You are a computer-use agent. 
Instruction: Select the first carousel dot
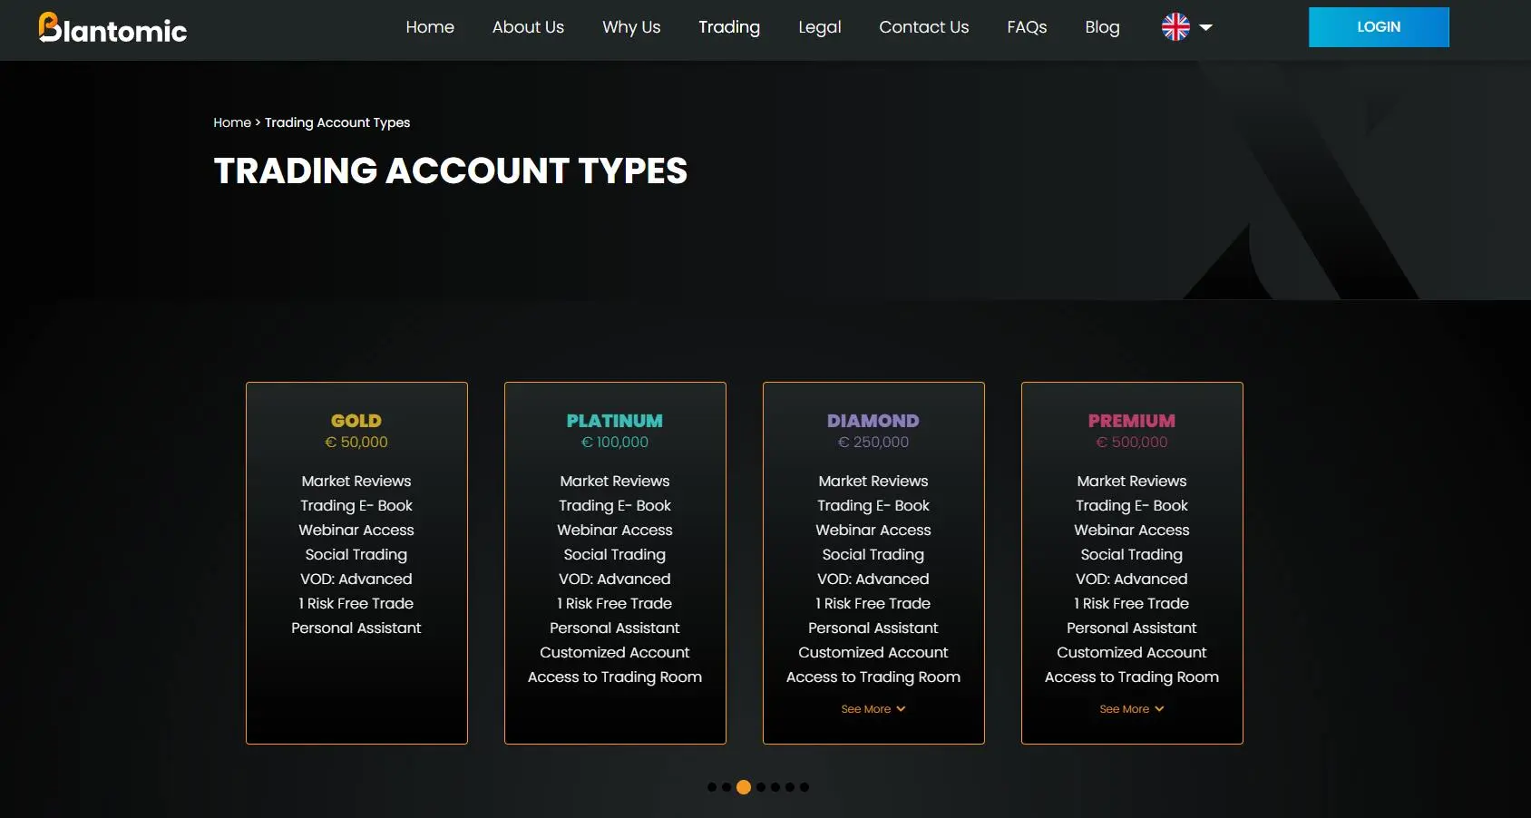pos(712,787)
